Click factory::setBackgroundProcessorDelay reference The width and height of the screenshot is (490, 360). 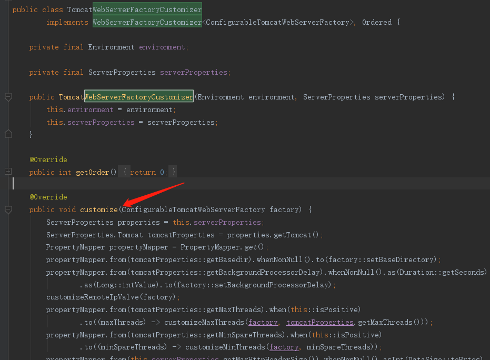point(253,285)
